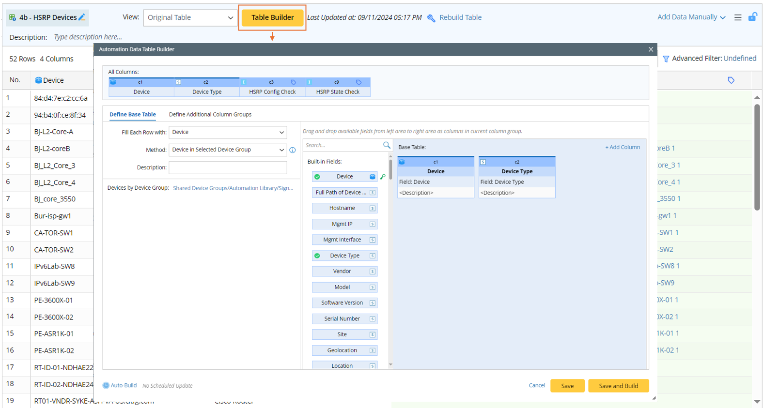The height and width of the screenshot is (408, 763).
Task: Click the info icon beside Method dropdown
Action: [x=293, y=150]
